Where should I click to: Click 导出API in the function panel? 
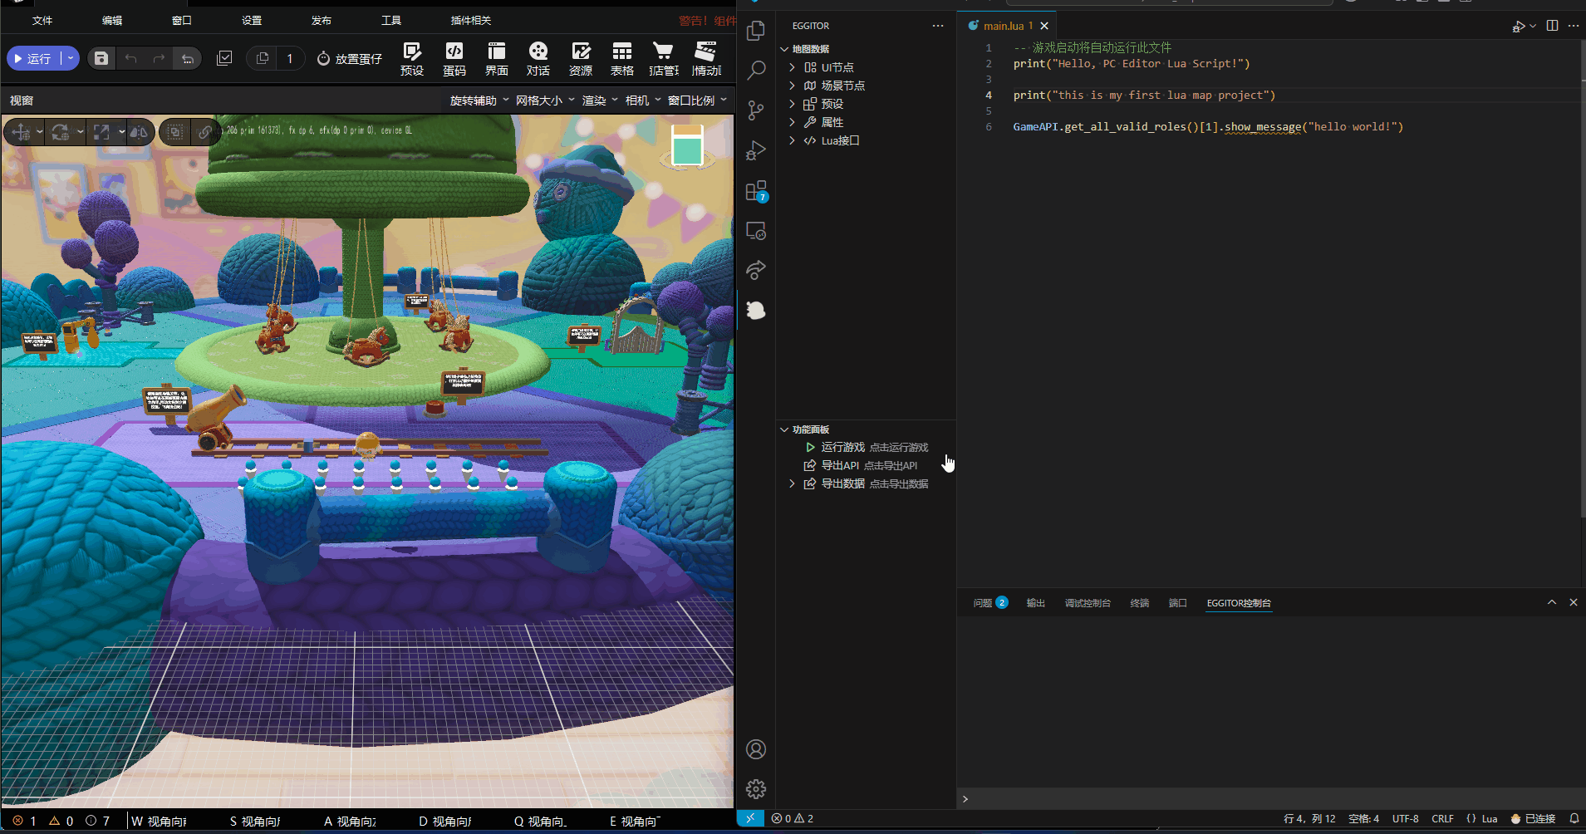coord(840,465)
